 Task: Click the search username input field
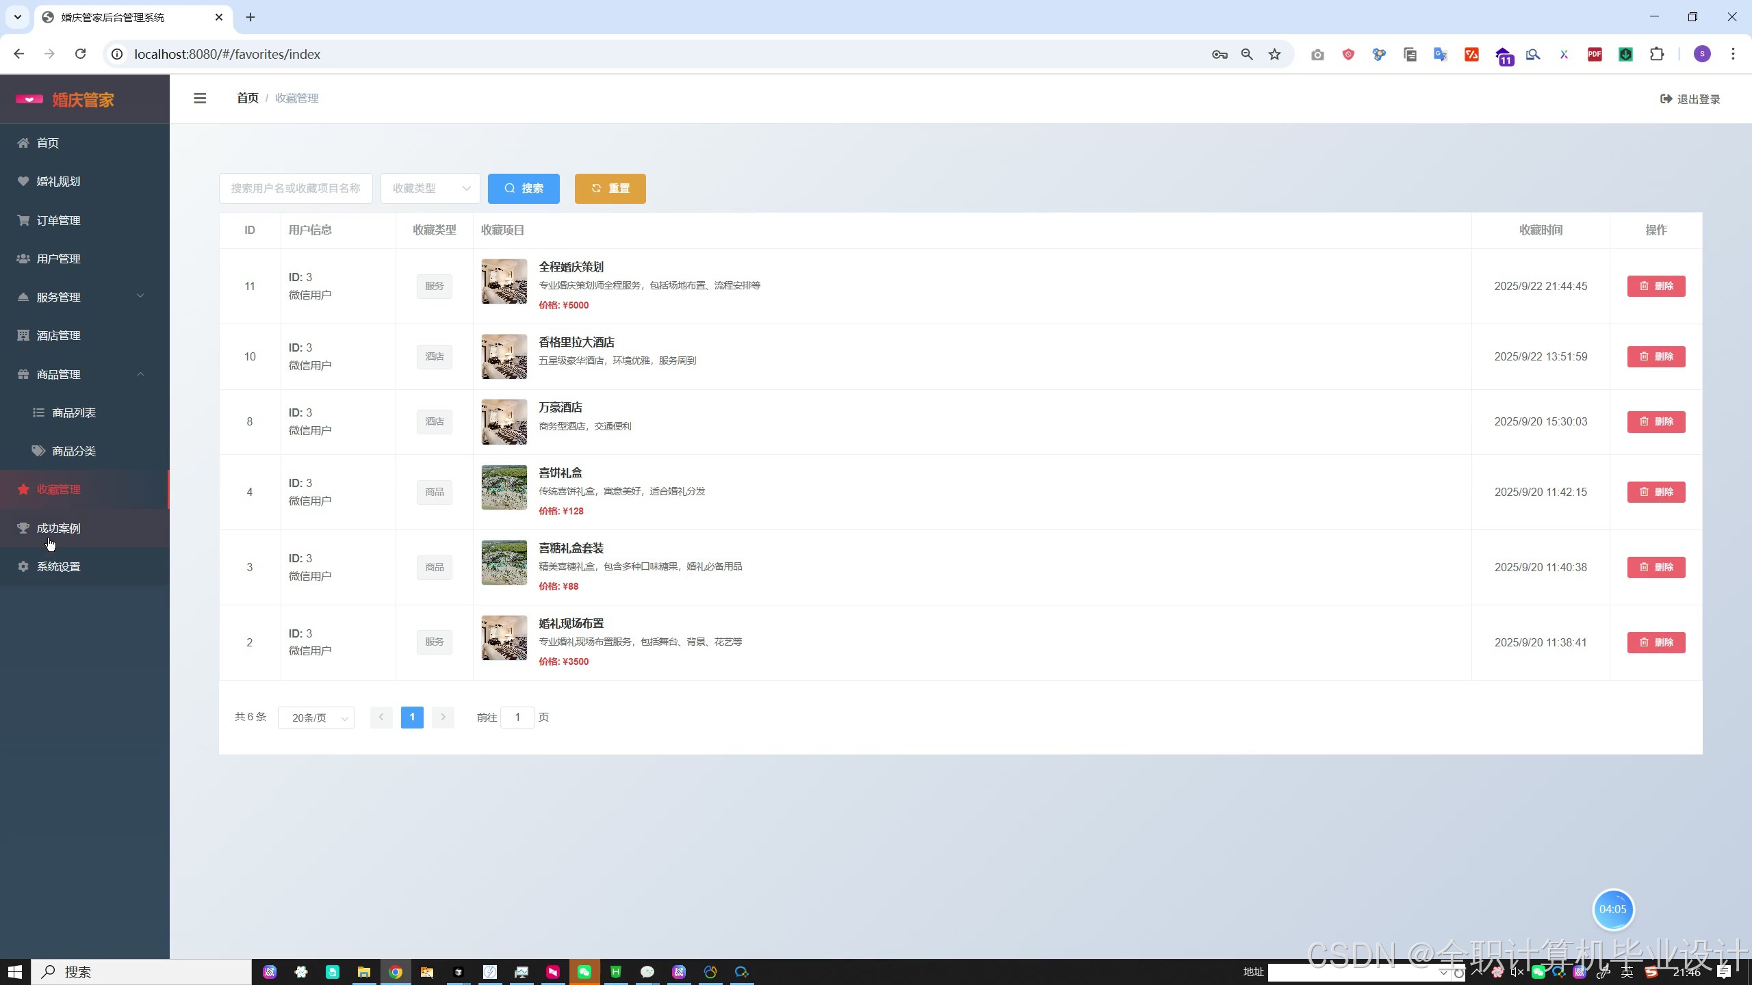pos(296,188)
